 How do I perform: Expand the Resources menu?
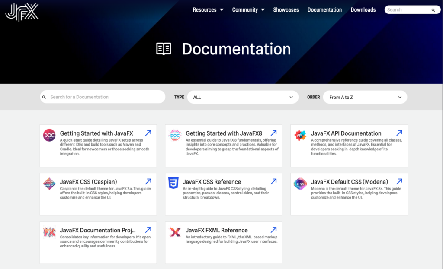click(208, 10)
